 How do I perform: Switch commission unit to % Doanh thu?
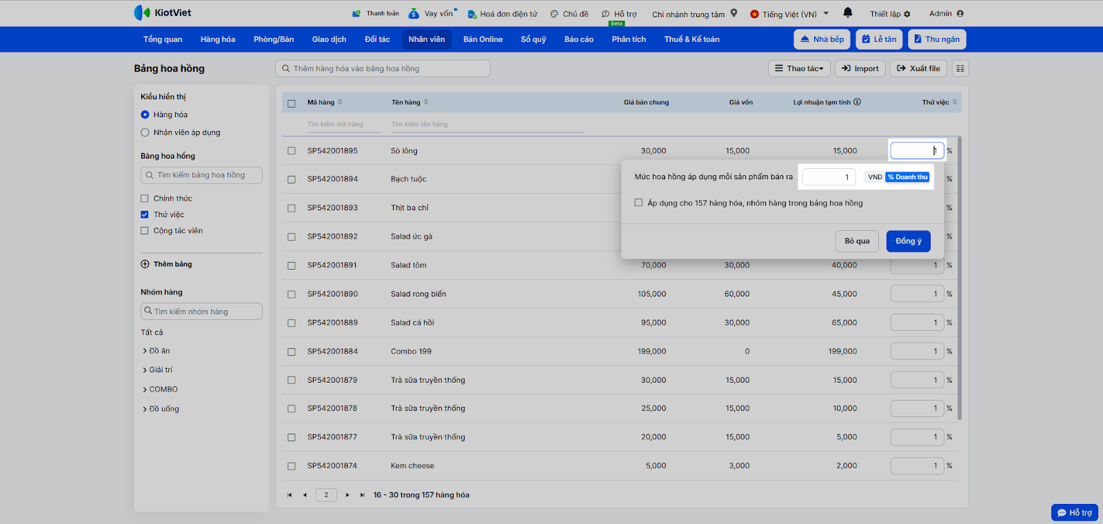[x=907, y=177]
